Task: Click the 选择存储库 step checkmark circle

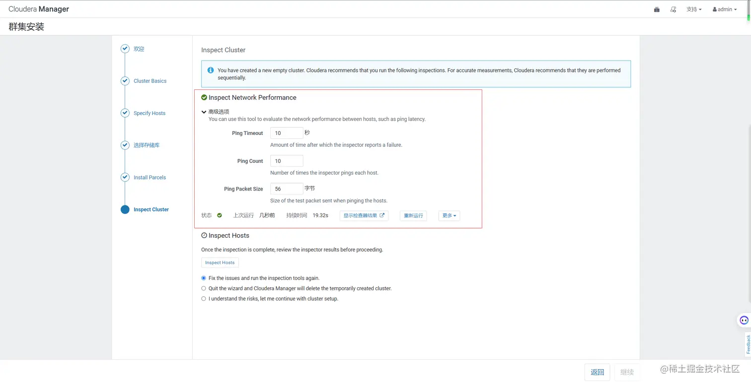Action: (x=125, y=145)
